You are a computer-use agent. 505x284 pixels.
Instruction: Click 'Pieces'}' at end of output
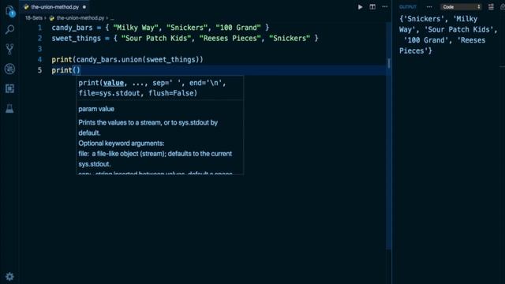point(416,50)
